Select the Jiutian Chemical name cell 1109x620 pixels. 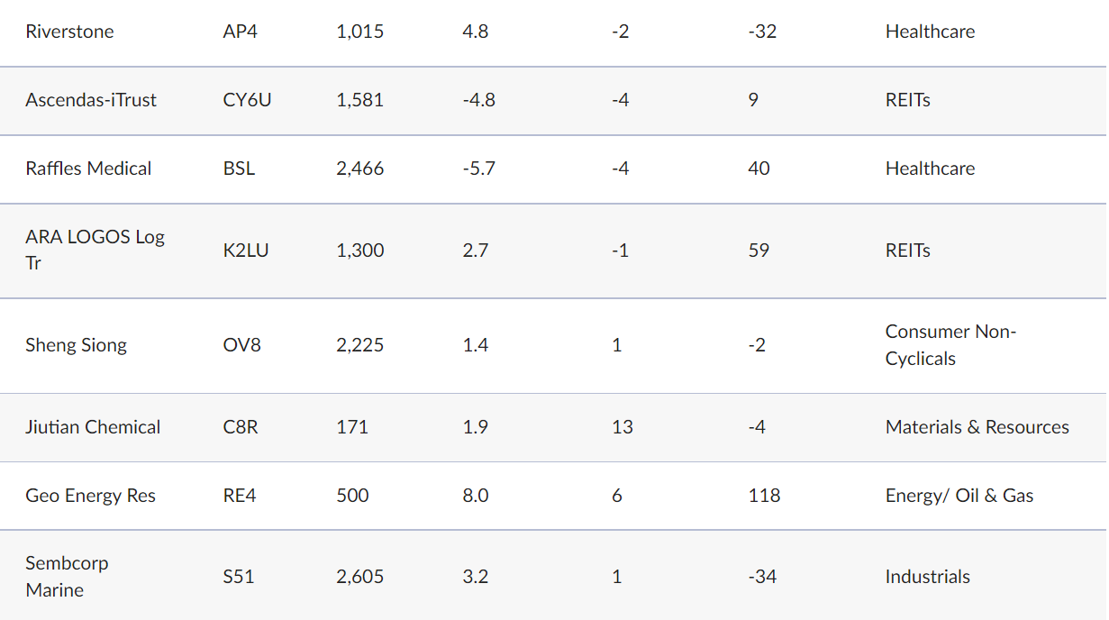coord(93,427)
